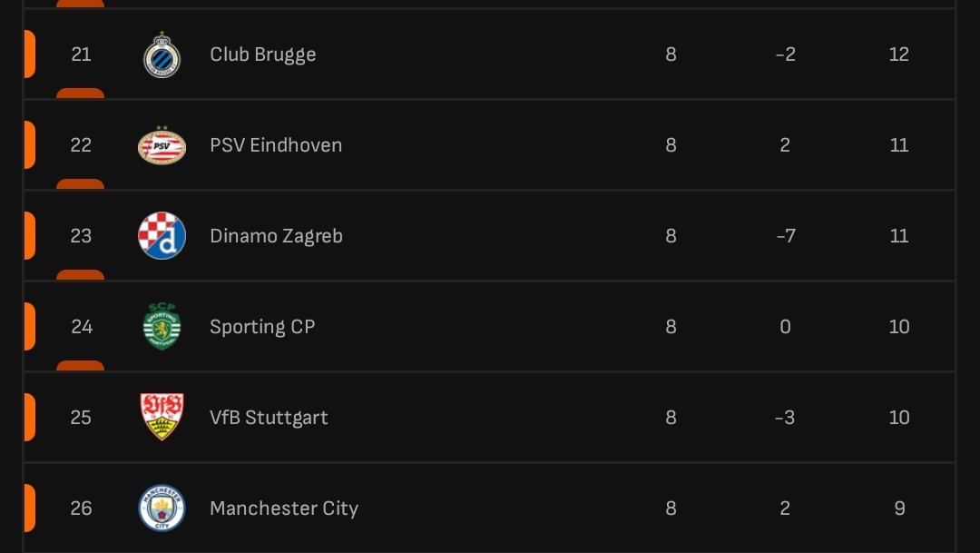Image resolution: width=980 pixels, height=553 pixels.
Task: Click Manchester City's 9 points cell
Action: [899, 508]
